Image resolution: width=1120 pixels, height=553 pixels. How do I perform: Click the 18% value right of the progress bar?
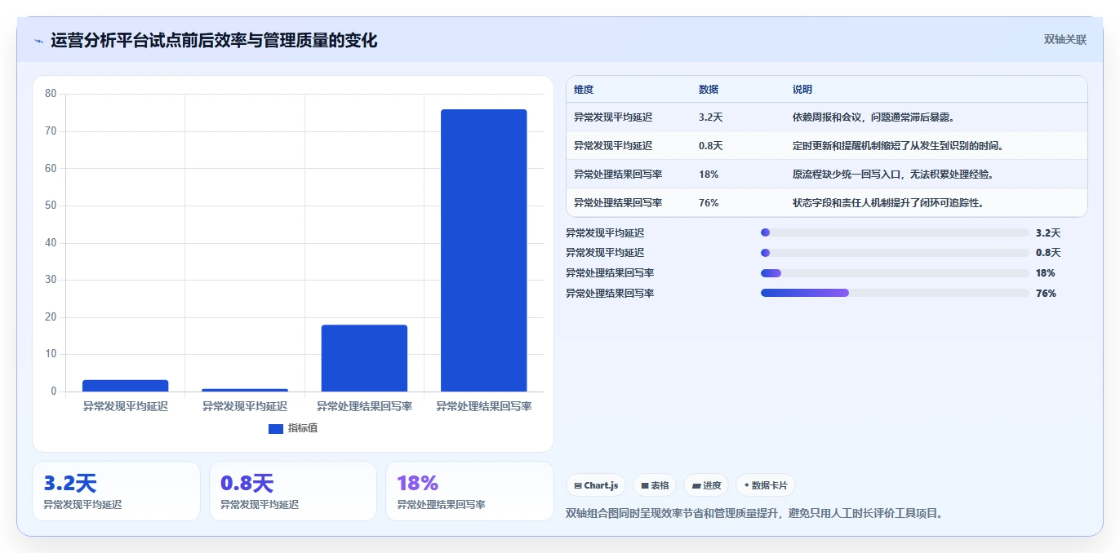[1046, 273]
